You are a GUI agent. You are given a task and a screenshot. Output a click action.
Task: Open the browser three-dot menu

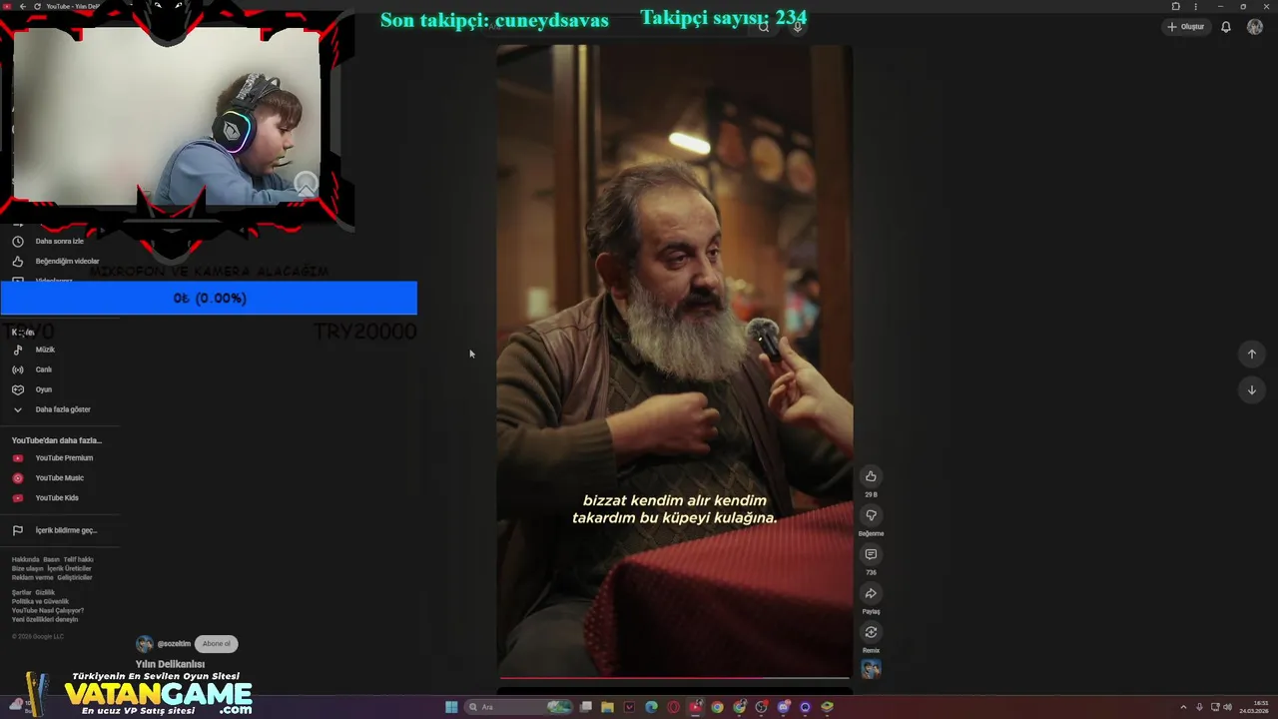(x=1195, y=6)
